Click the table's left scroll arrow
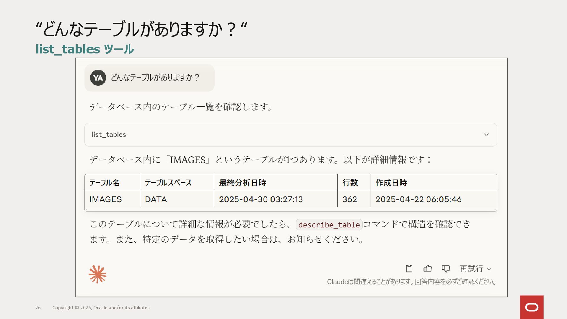This screenshot has height=319, width=567. click(87, 209)
